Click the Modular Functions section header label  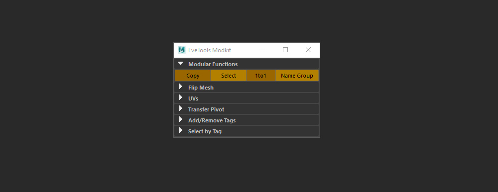[x=213, y=64]
